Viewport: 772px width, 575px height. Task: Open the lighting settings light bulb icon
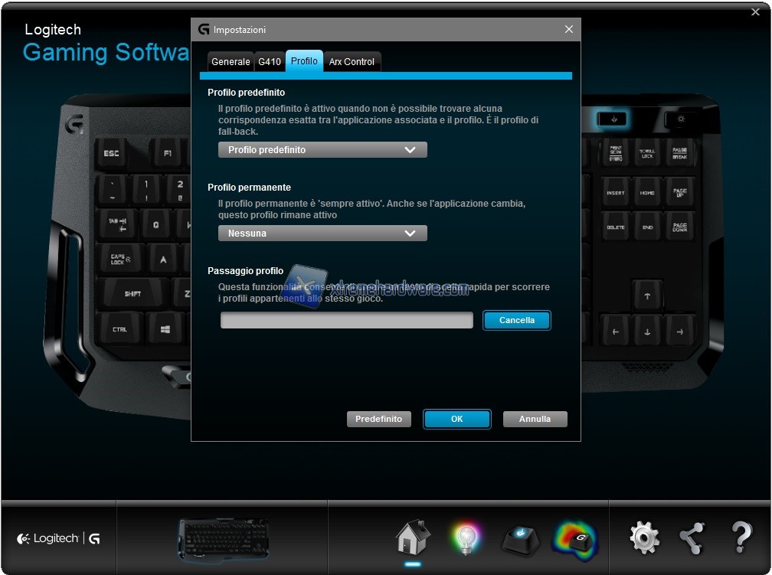(465, 538)
